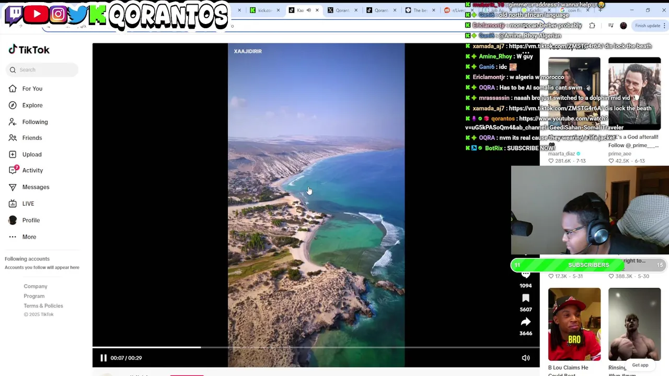Click the Get app button
The image size is (669, 376).
click(640, 365)
